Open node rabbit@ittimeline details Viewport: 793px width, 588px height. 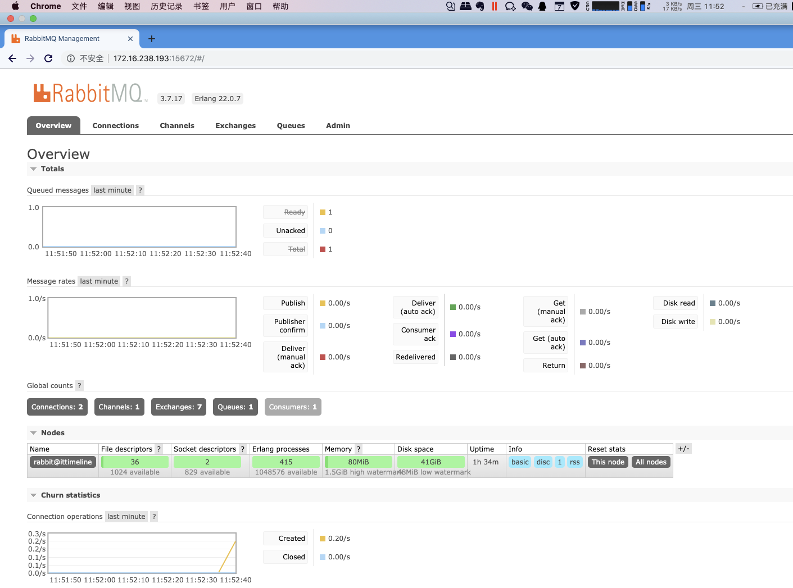tap(63, 462)
